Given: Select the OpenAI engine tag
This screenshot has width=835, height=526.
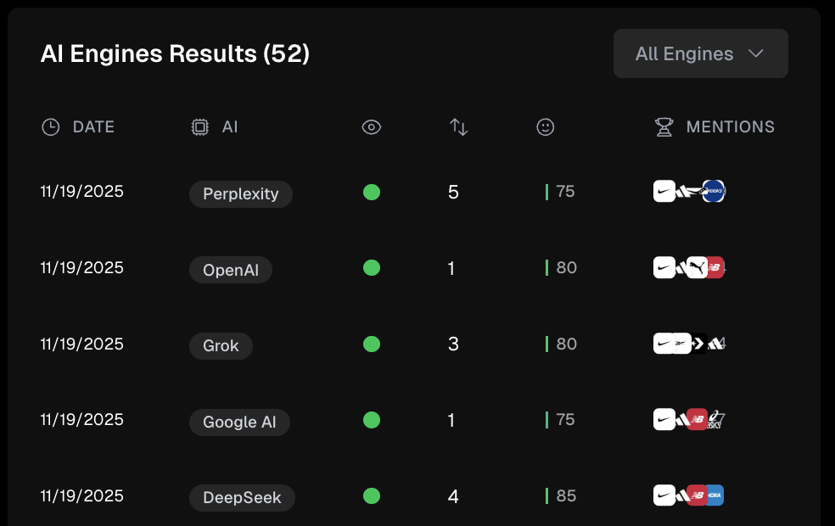Looking at the screenshot, I should pyautogui.click(x=230, y=270).
